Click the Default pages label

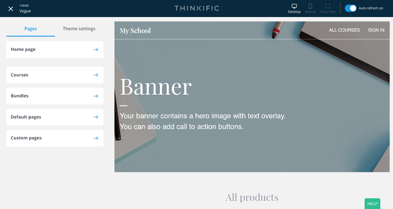[x=26, y=117]
